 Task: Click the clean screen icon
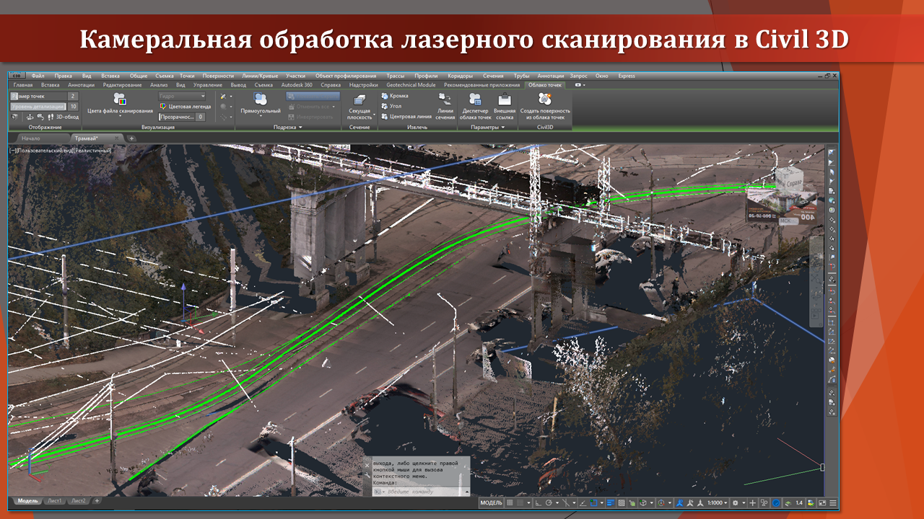tap(821, 502)
